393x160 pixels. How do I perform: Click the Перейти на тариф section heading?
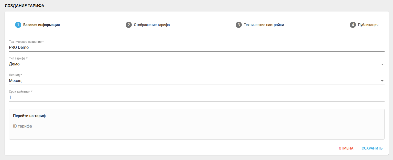29,116
